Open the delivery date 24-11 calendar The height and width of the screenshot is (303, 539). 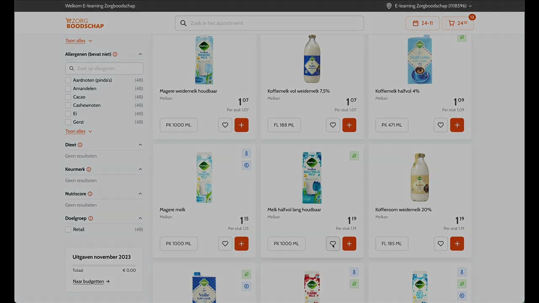coord(422,23)
